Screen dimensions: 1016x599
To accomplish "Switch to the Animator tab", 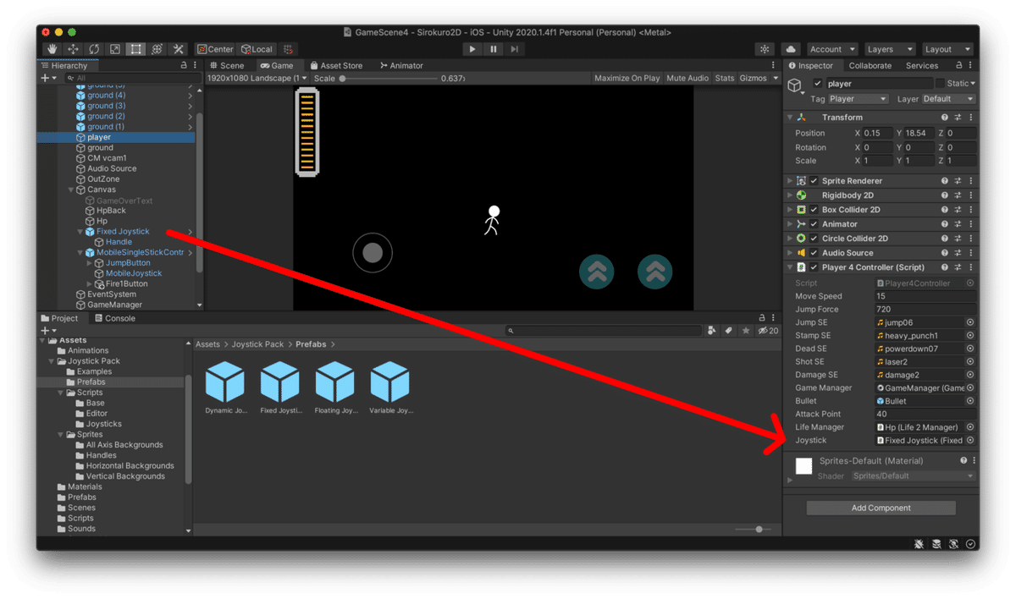I will click(401, 65).
